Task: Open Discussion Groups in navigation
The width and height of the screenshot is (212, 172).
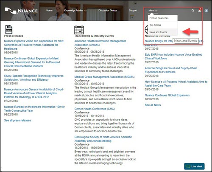Action: [108, 11]
